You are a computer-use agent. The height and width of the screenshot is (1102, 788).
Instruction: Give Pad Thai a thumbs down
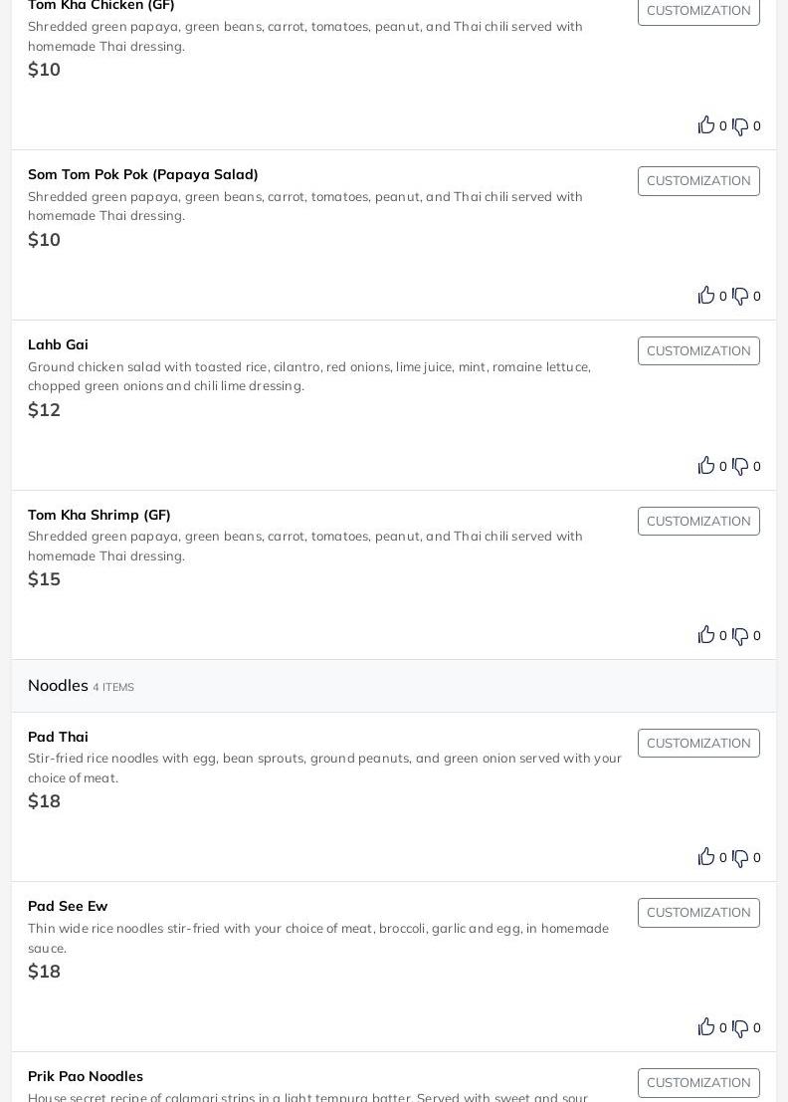tap(740, 858)
